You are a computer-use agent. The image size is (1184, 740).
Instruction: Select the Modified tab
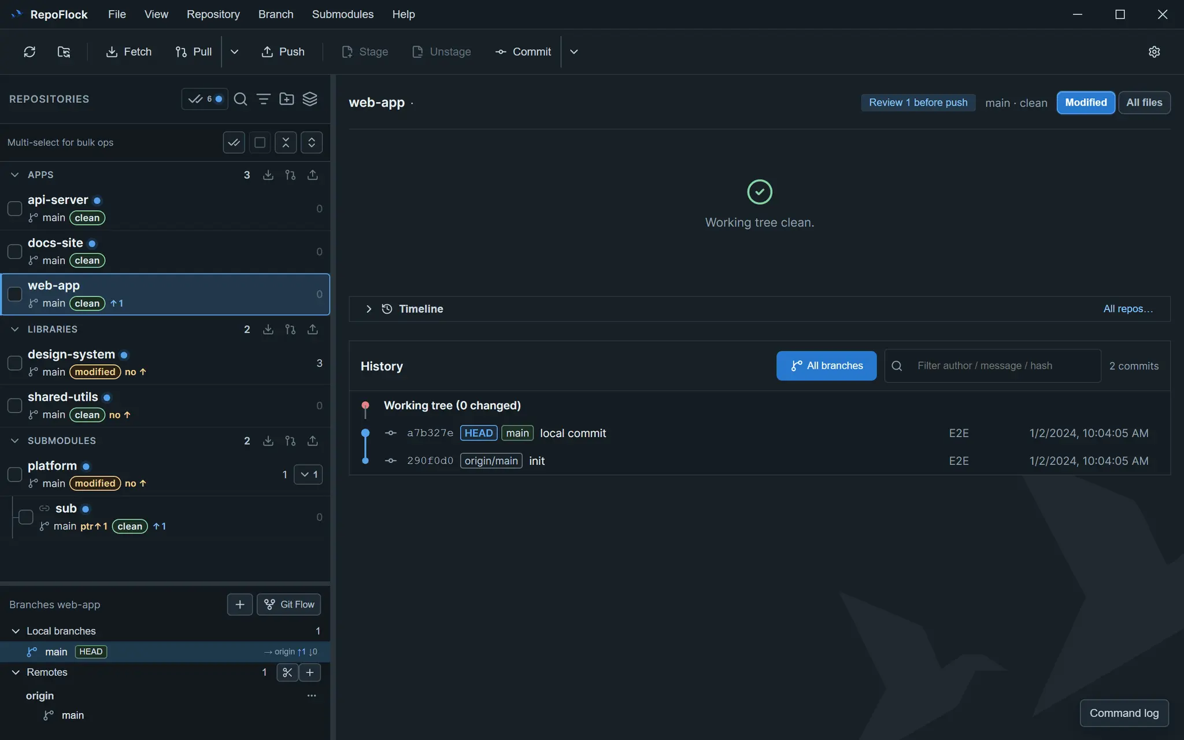1086,103
